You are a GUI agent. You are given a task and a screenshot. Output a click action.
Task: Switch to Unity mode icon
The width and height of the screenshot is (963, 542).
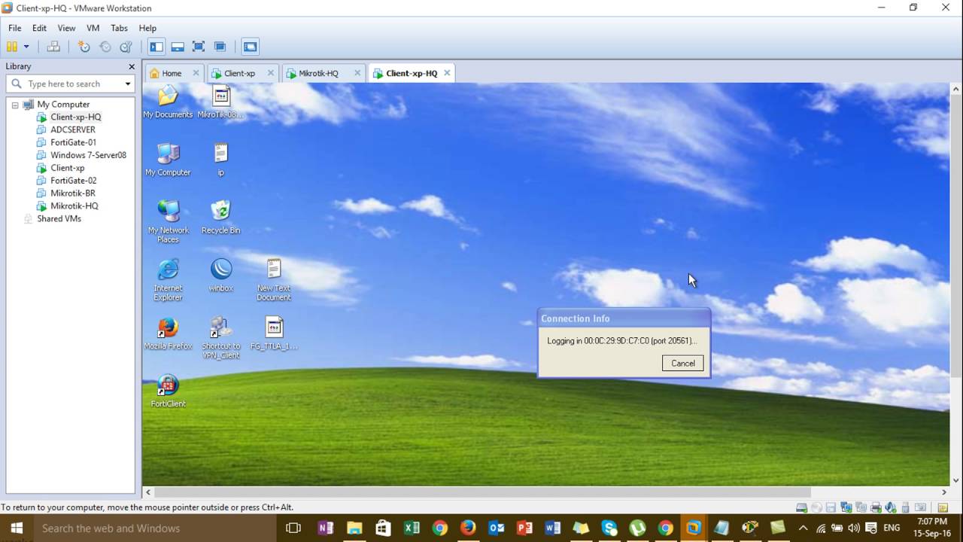(x=220, y=47)
